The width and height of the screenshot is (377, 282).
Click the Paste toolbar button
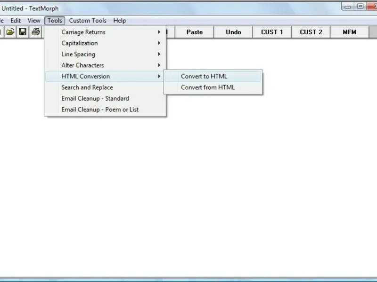click(x=195, y=32)
